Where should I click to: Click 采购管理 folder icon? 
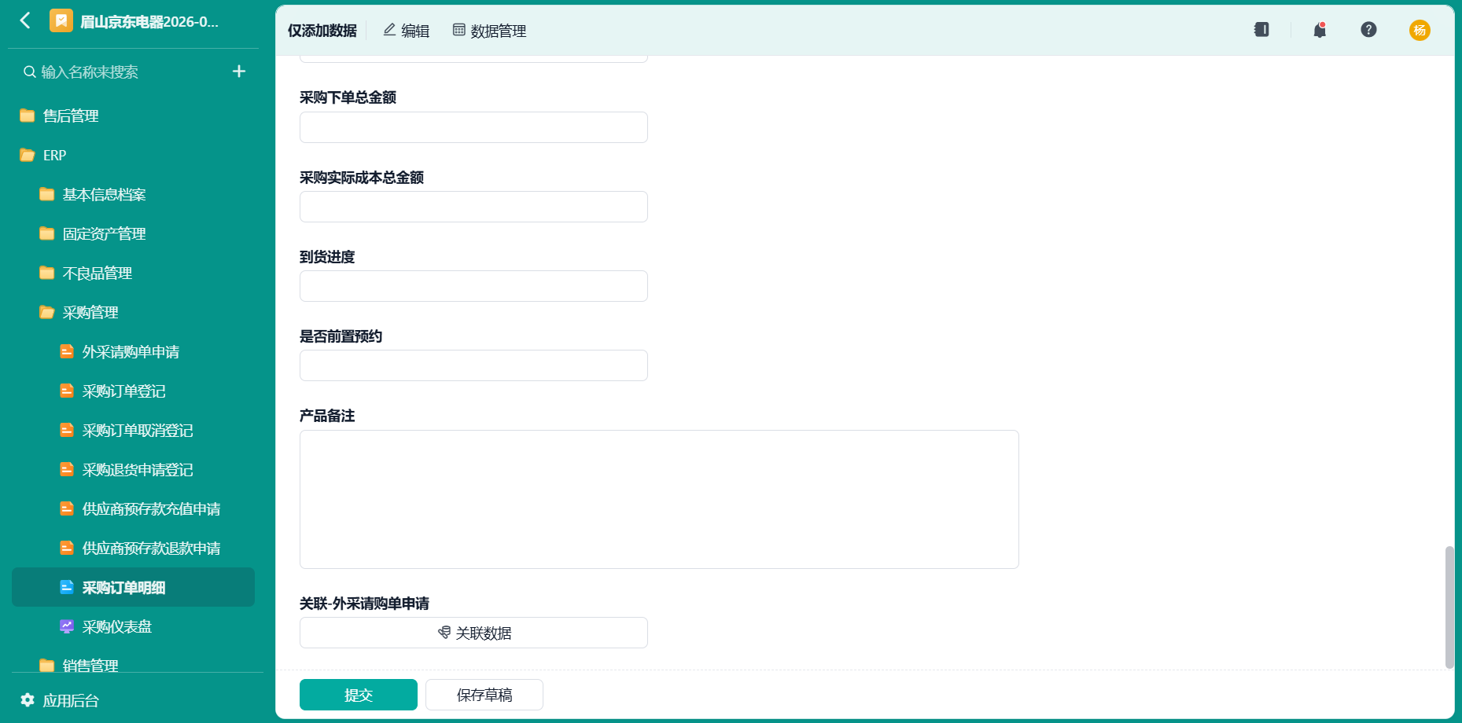click(47, 312)
